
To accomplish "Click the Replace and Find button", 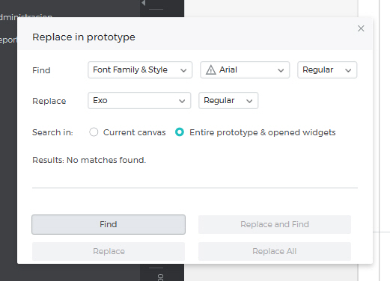I will [x=275, y=224].
